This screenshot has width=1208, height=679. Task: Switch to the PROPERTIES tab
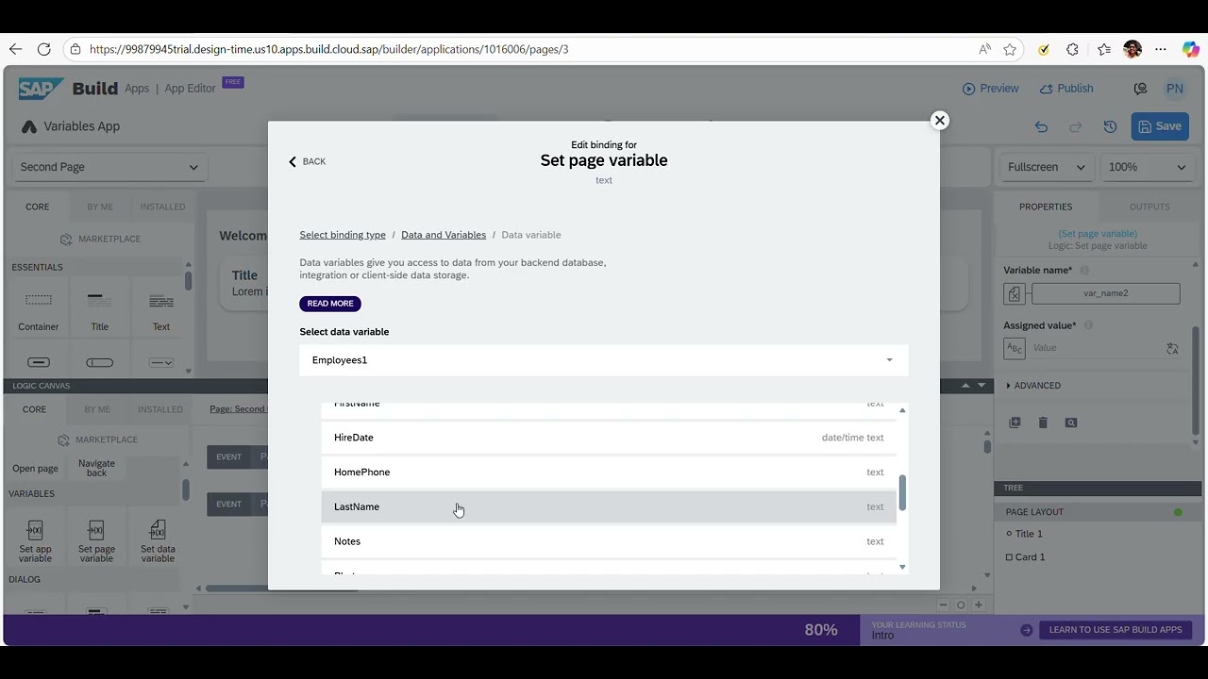point(1046,207)
